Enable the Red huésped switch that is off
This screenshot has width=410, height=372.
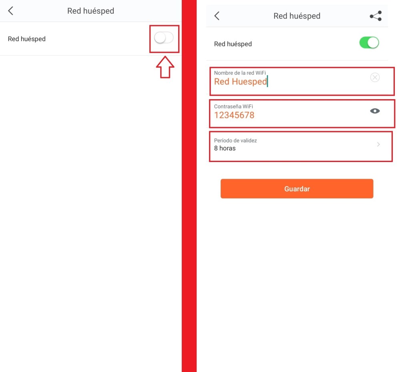164,38
